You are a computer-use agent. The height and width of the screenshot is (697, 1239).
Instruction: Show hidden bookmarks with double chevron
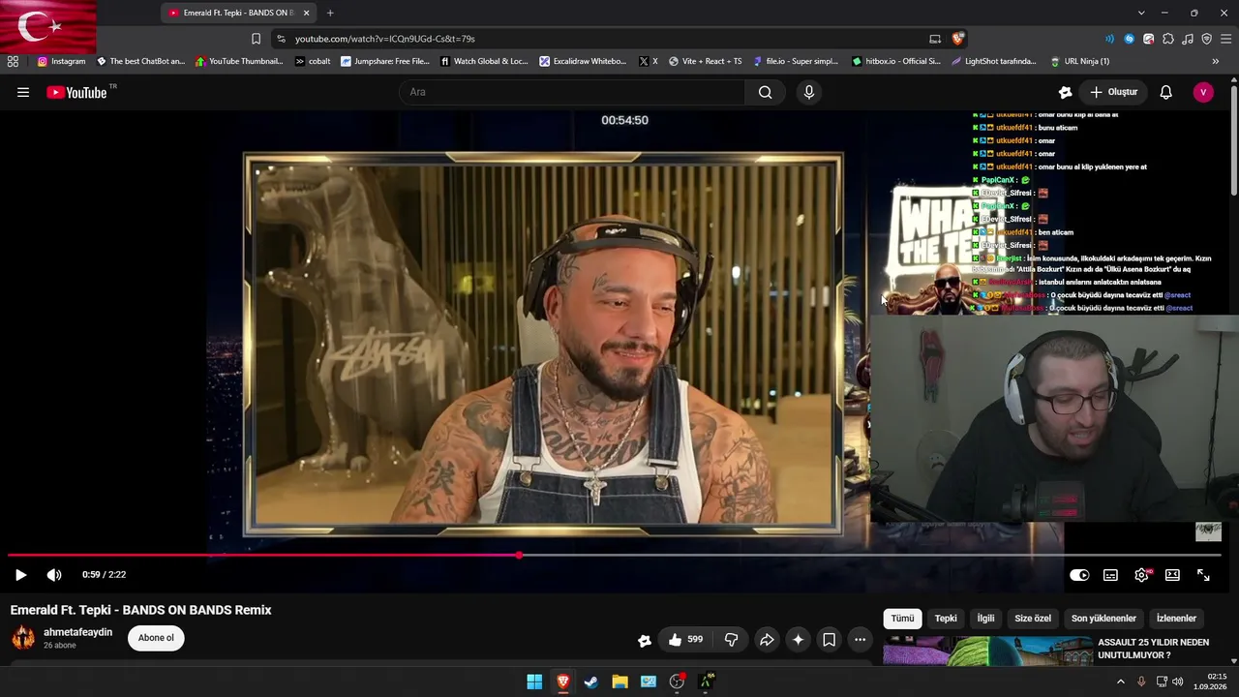[x=1216, y=61]
